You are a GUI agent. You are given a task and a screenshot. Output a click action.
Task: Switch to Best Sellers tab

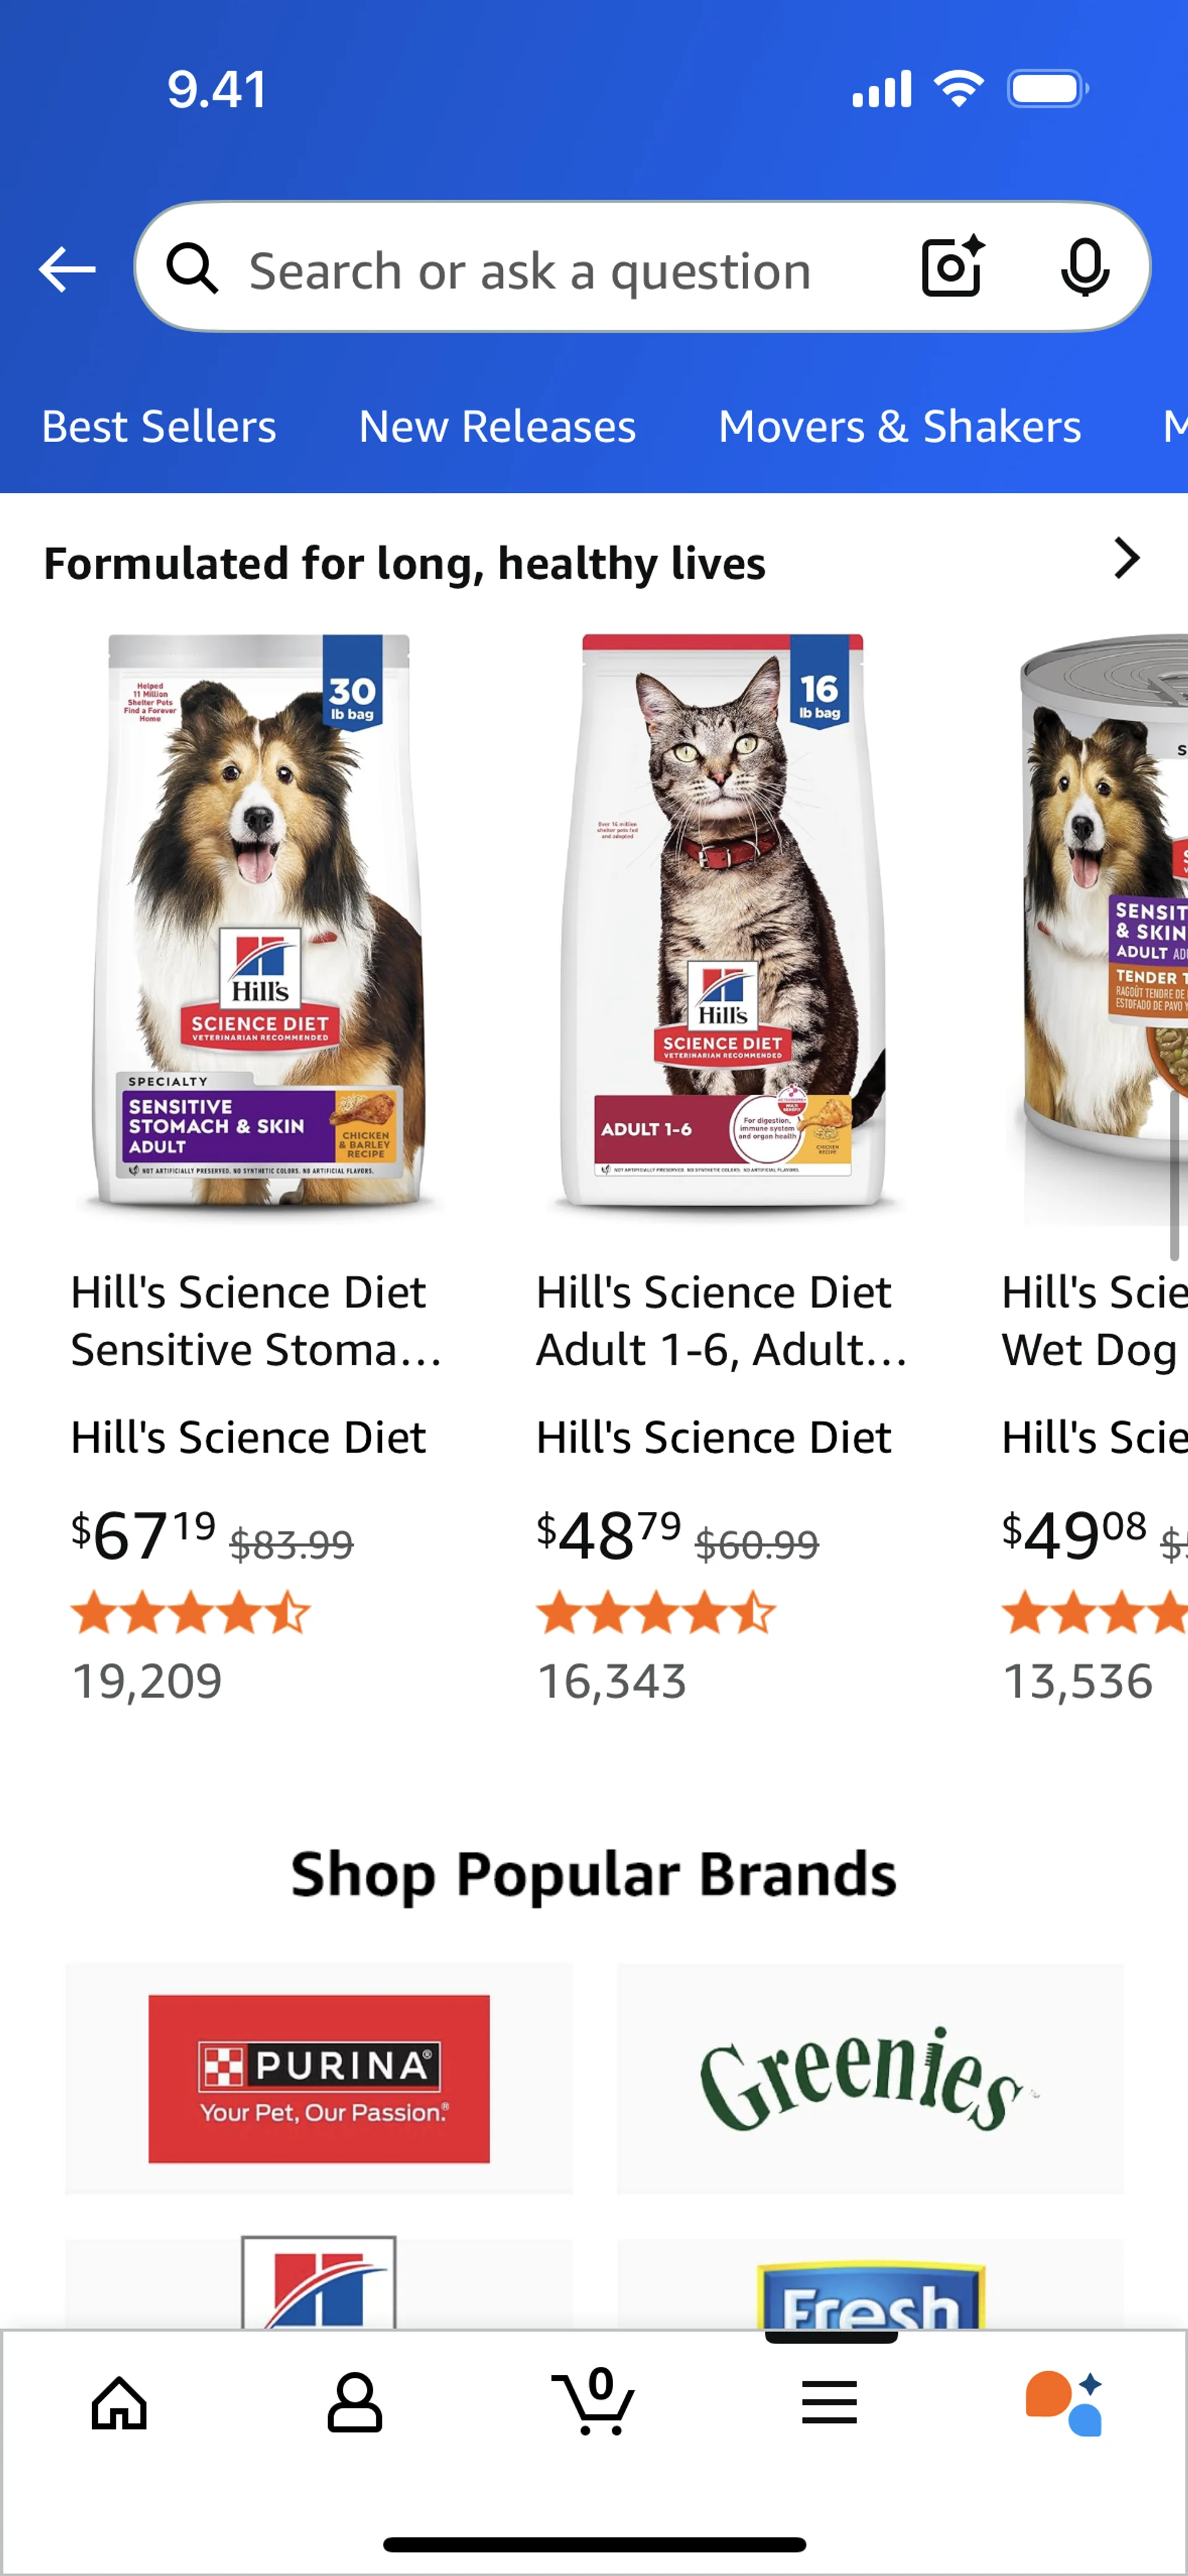click(159, 427)
